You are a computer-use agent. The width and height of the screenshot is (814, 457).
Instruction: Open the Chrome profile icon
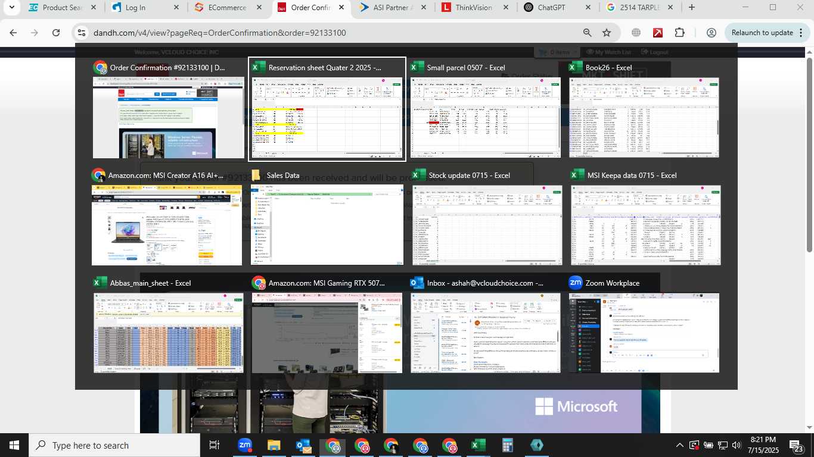[711, 33]
